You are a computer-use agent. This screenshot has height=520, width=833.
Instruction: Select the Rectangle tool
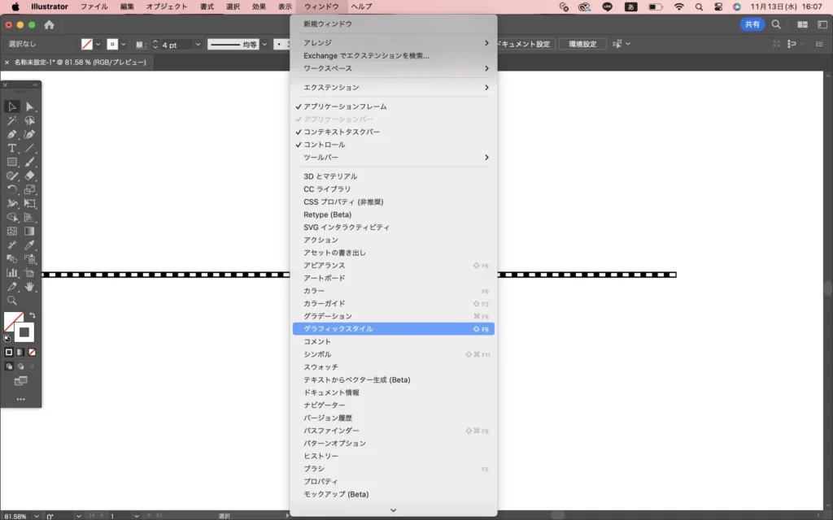tap(12, 162)
